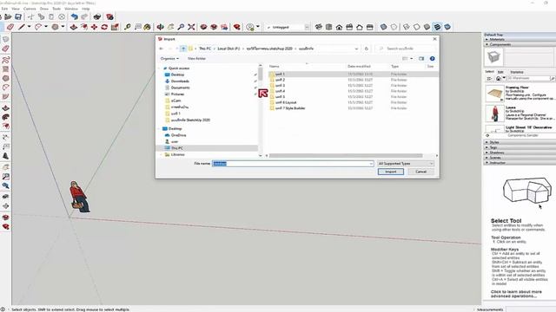Activate the Orbit tool in the top toolbar
The height and width of the screenshot is (312, 556).
[160, 27]
